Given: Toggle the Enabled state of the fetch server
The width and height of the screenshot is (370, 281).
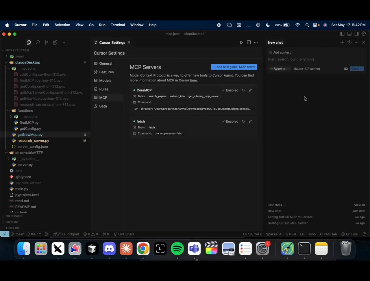Looking at the screenshot, I should tap(230, 121).
